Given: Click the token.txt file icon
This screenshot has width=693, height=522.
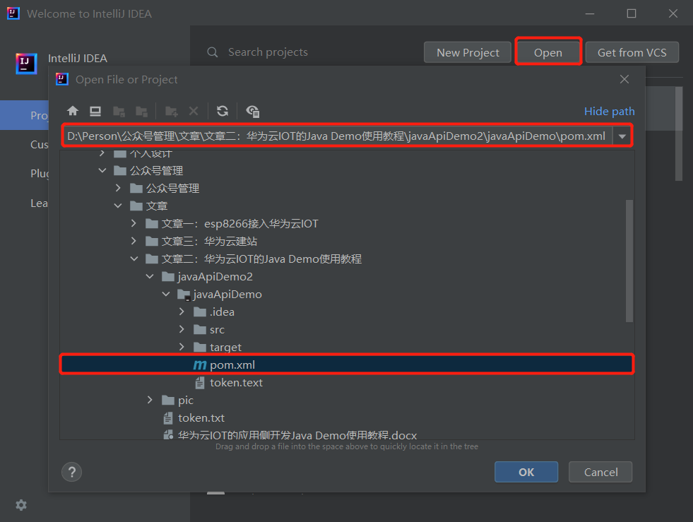Looking at the screenshot, I should [x=168, y=418].
